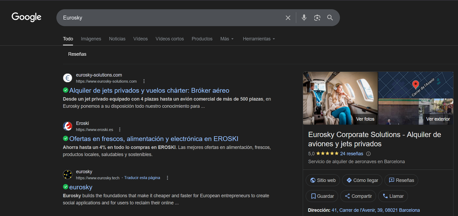Open three-dot menu for Eroski result
The width and height of the screenshot is (458, 216).
tap(120, 130)
